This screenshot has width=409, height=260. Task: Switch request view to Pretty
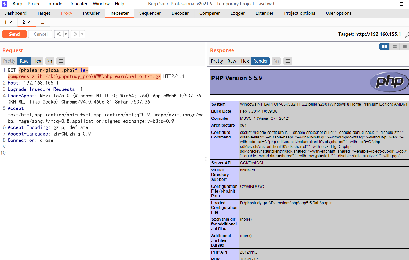pyautogui.click(x=9, y=61)
